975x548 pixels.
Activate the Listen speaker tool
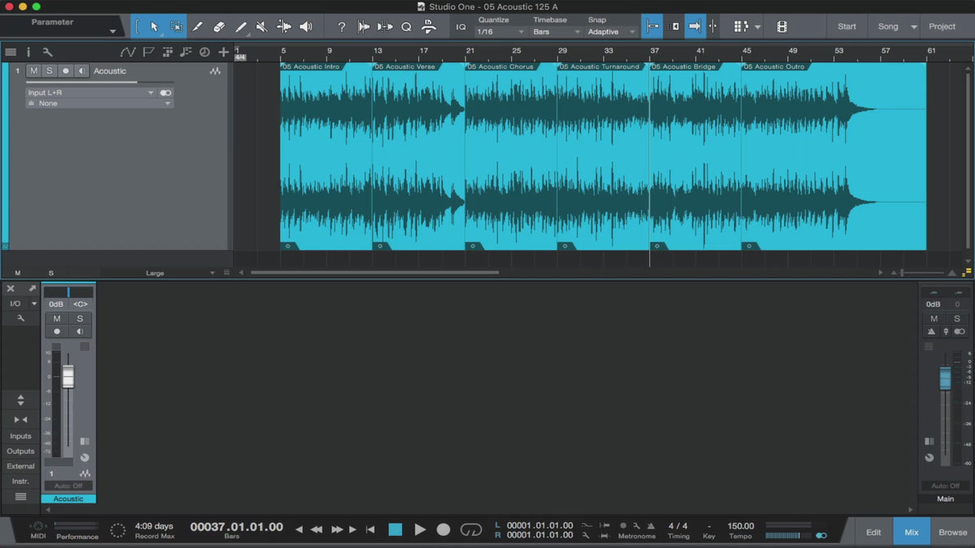(305, 27)
